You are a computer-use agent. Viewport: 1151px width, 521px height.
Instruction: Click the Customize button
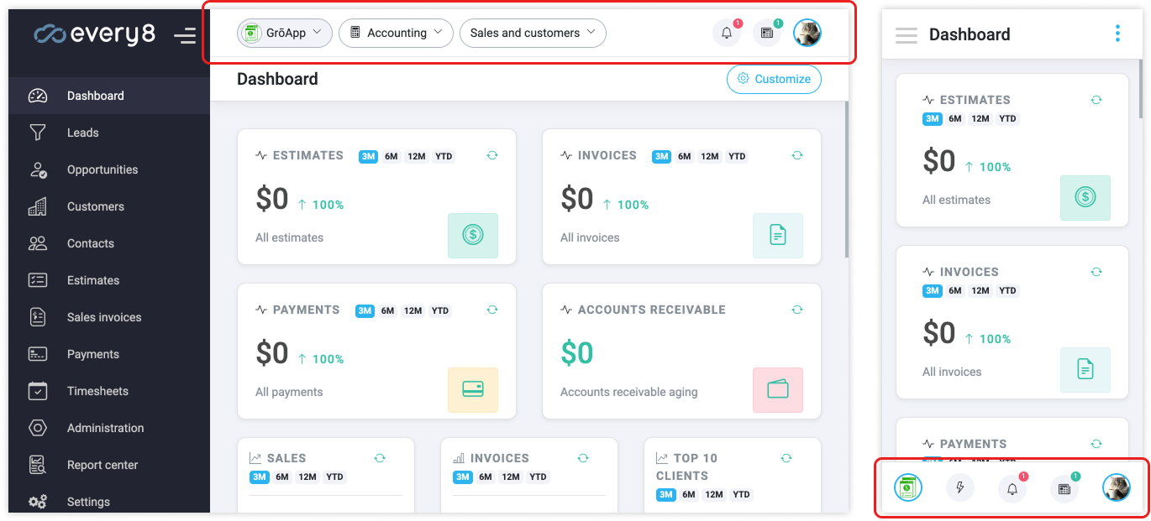[x=774, y=79]
